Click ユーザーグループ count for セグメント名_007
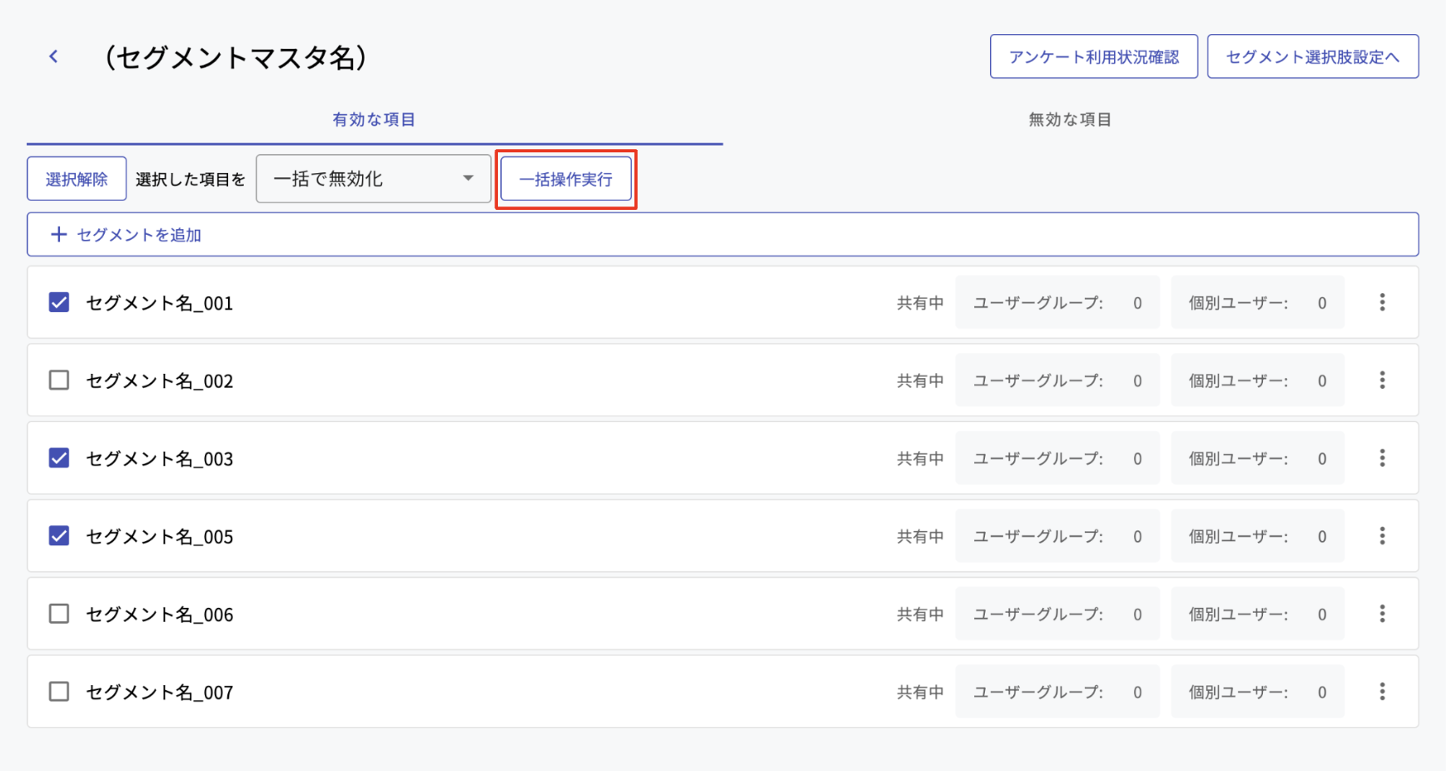The height and width of the screenshot is (771, 1447). point(1057,692)
